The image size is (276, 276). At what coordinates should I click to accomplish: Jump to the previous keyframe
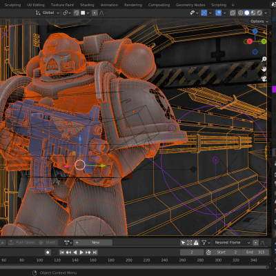coord(68,253)
